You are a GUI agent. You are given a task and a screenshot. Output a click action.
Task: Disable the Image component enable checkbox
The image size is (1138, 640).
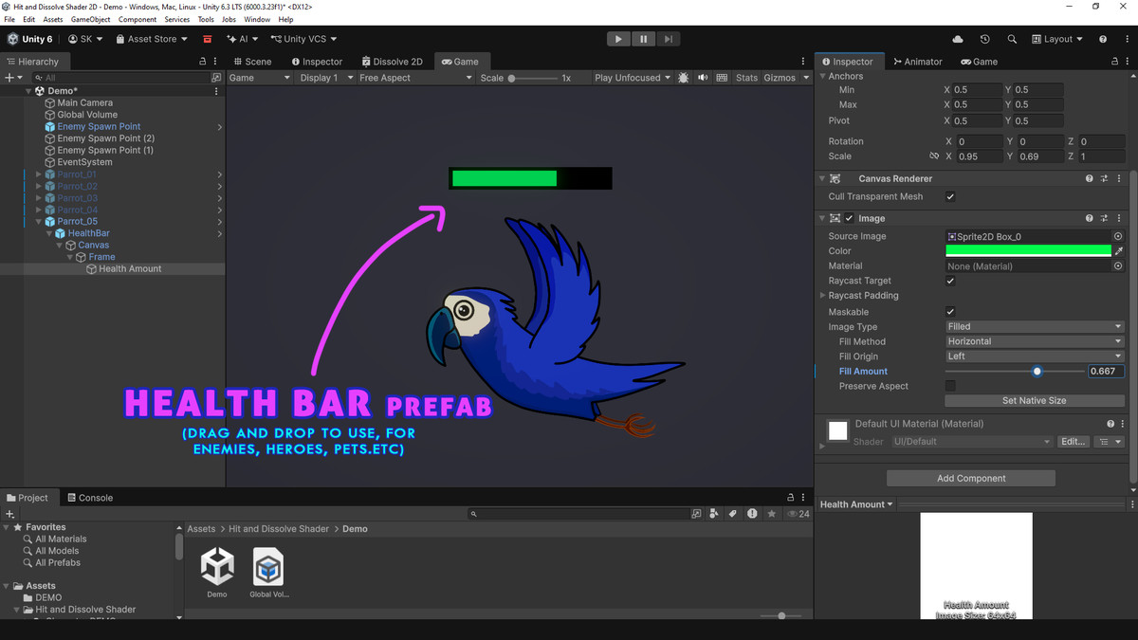tap(850, 218)
